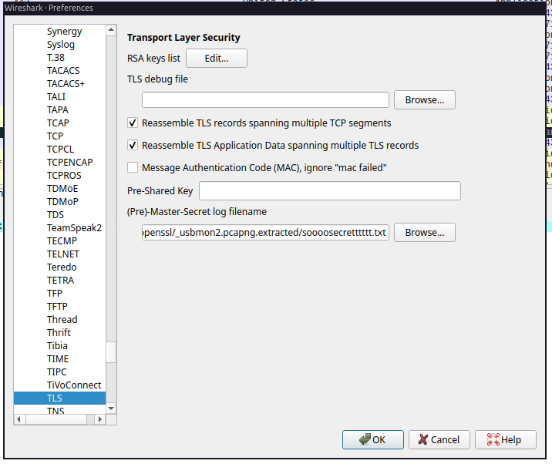Screen dimensions: 552x464
Task: Select the highlighted TLS protocol entry
Action: click(x=59, y=398)
